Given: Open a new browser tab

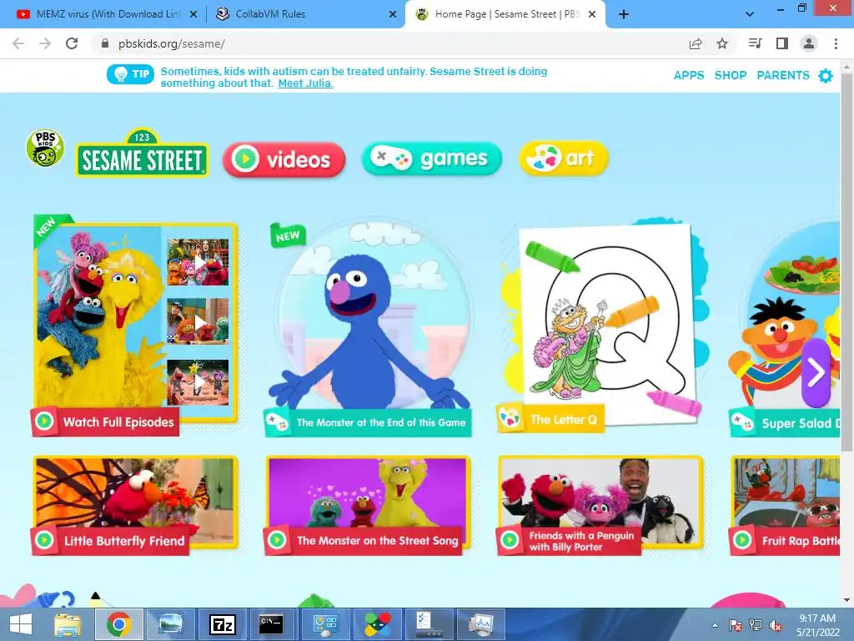Looking at the screenshot, I should 624,14.
